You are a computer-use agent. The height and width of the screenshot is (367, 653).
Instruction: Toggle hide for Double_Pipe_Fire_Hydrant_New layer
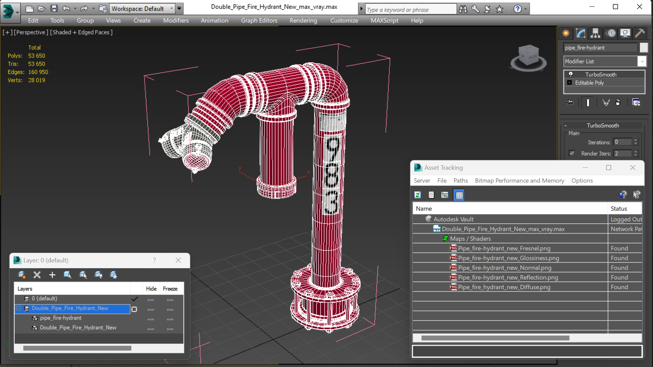tap(151, 308)
